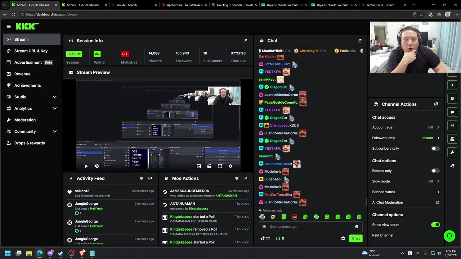Switch to the AppSorteos browser tab
Image resolution: width=461 pixels, height=259 pixels.
[x=184, y=5]
